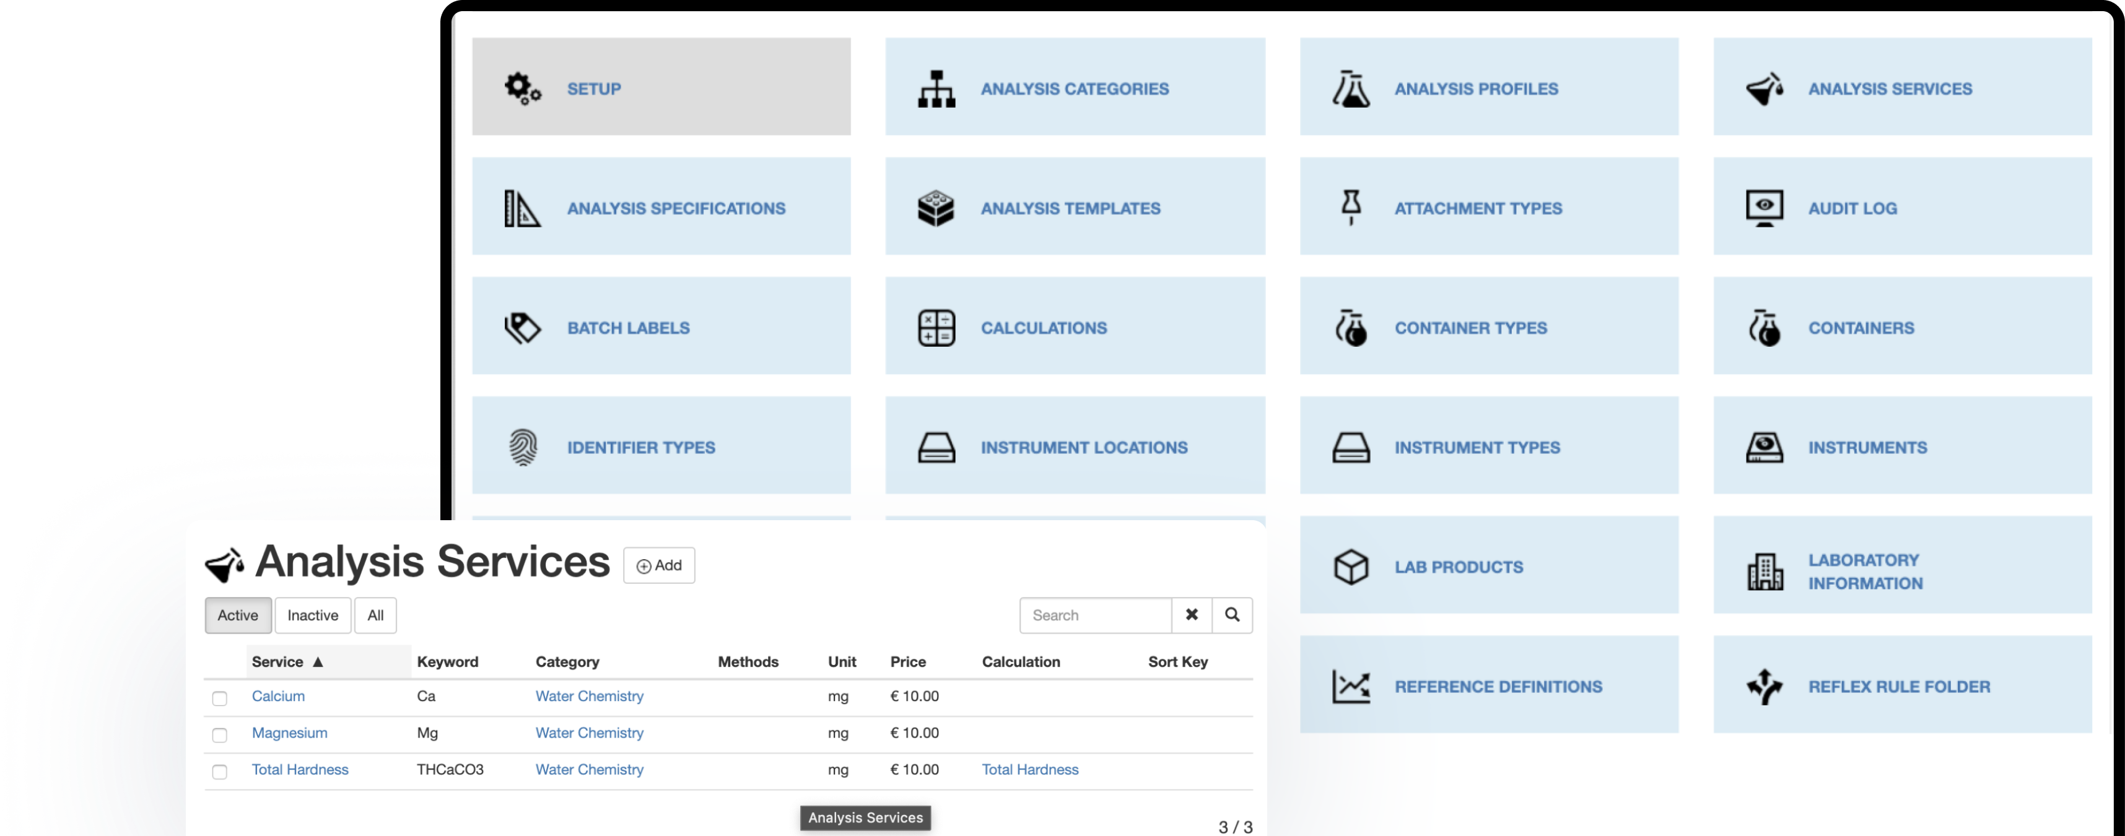Screen dimensions: 2125x836
Task: Click the Attachment Types pin icon
Action: tap(1350, 207)
